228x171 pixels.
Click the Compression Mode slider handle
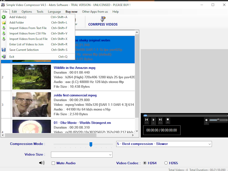point(91,144)
